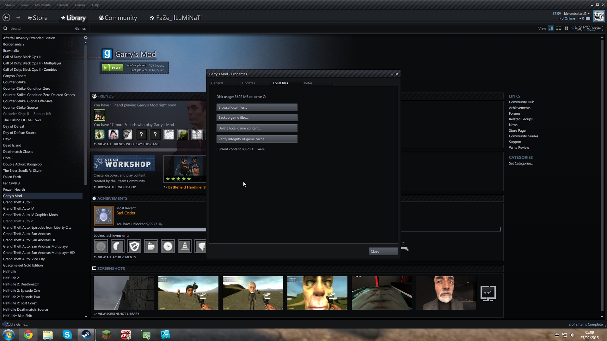Viewport: 607px width, 341px height.
Task: Click the Steam taskbar icon
Action: [86, 335]
